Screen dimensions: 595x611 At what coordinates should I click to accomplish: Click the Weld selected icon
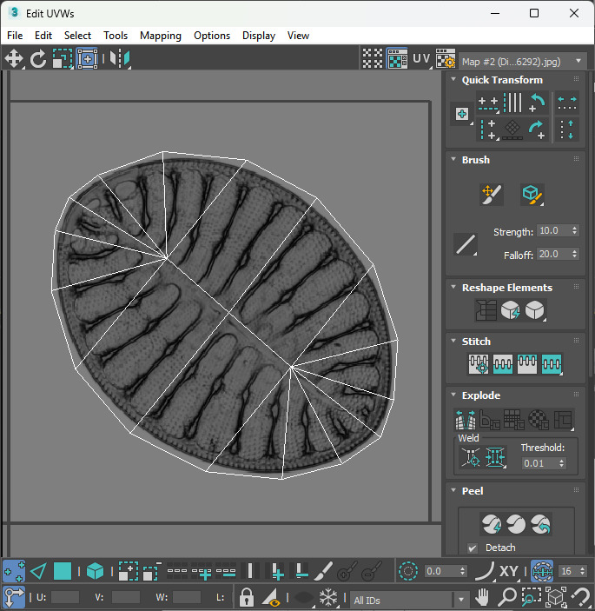495,457
